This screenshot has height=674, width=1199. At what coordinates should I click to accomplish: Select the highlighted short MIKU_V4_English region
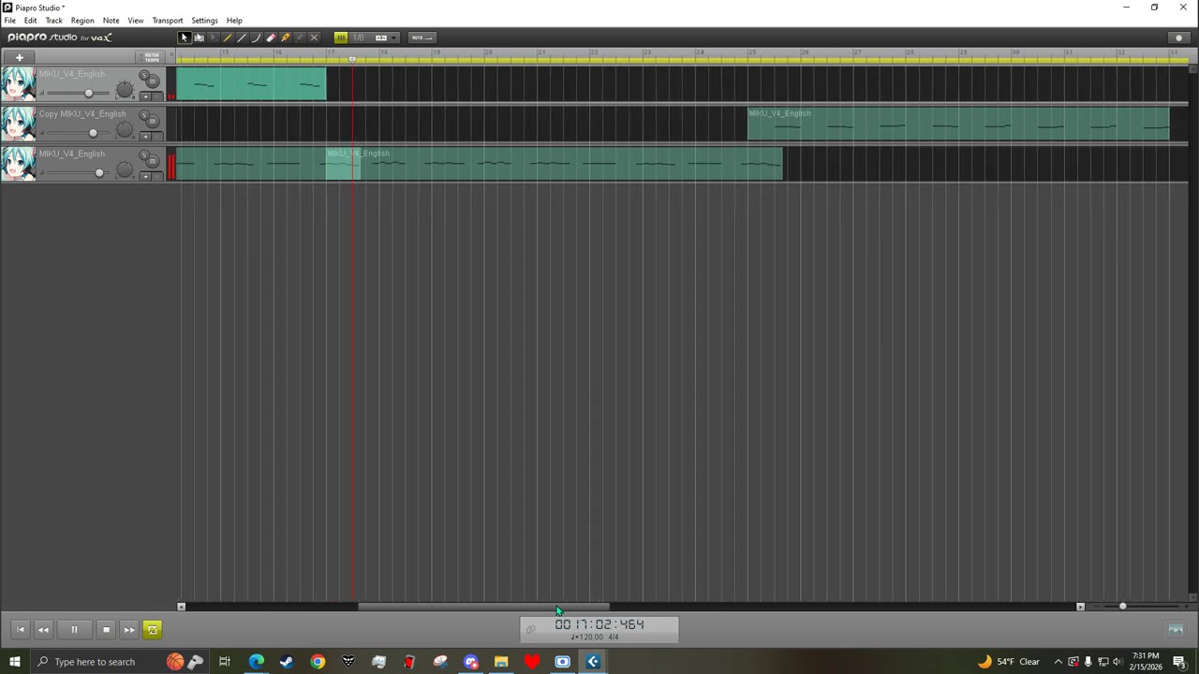coord(343,165)
